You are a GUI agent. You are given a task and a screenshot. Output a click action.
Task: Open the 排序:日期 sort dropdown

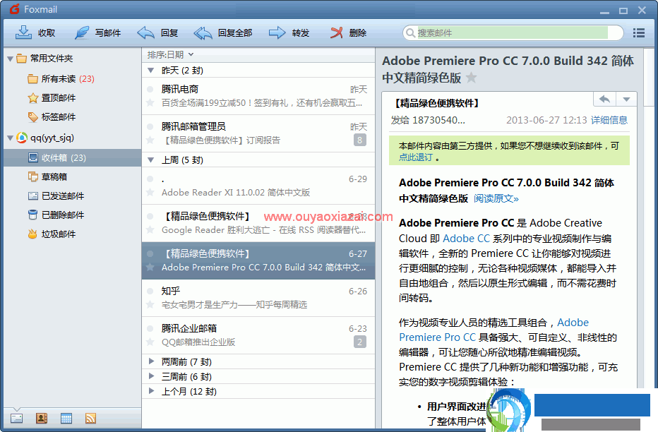[170, 54]
